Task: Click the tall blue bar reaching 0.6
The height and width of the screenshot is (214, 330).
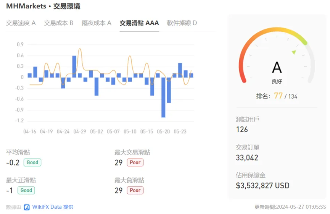Action: [x=74, y=66]
